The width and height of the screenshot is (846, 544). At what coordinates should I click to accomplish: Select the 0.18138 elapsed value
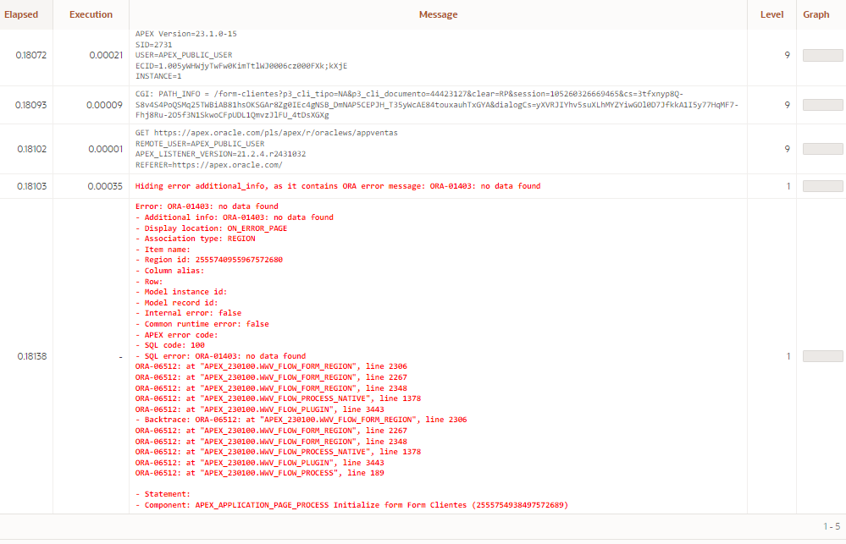[31, 356]
